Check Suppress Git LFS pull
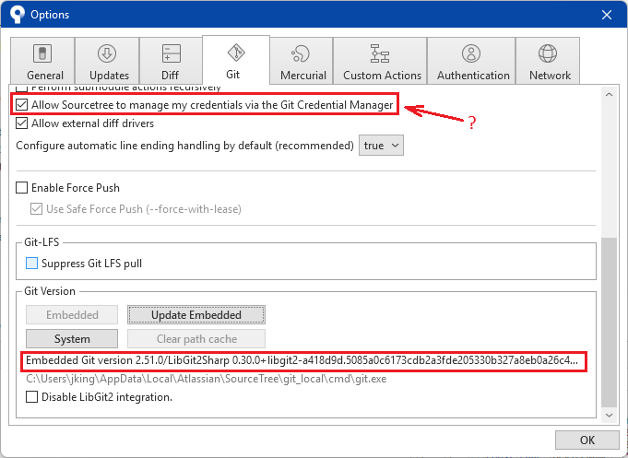The height and width of the screenshot is (458, 628). 31,264
